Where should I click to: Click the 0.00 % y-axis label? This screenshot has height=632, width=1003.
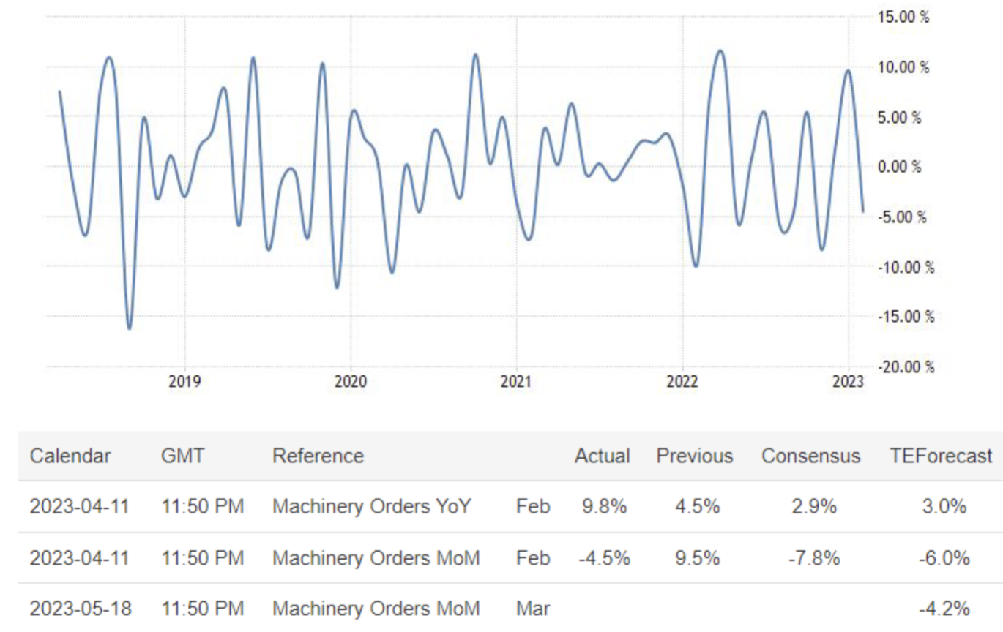899,167
